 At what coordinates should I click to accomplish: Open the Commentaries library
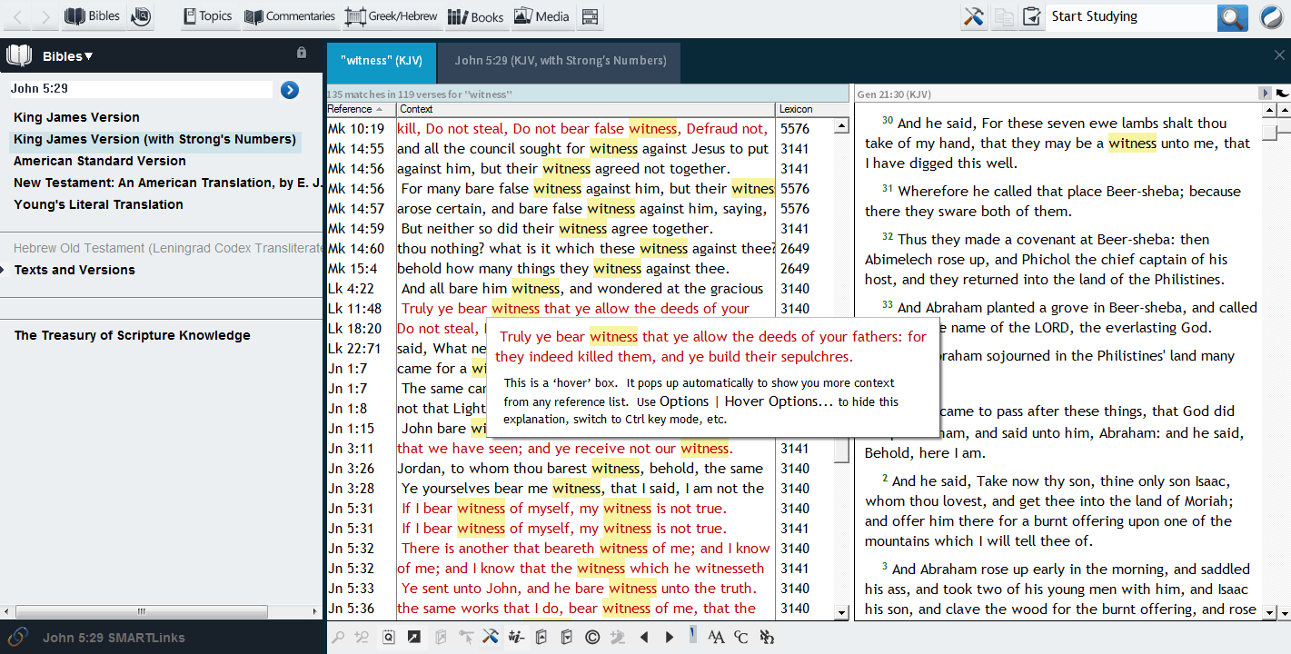291,16
